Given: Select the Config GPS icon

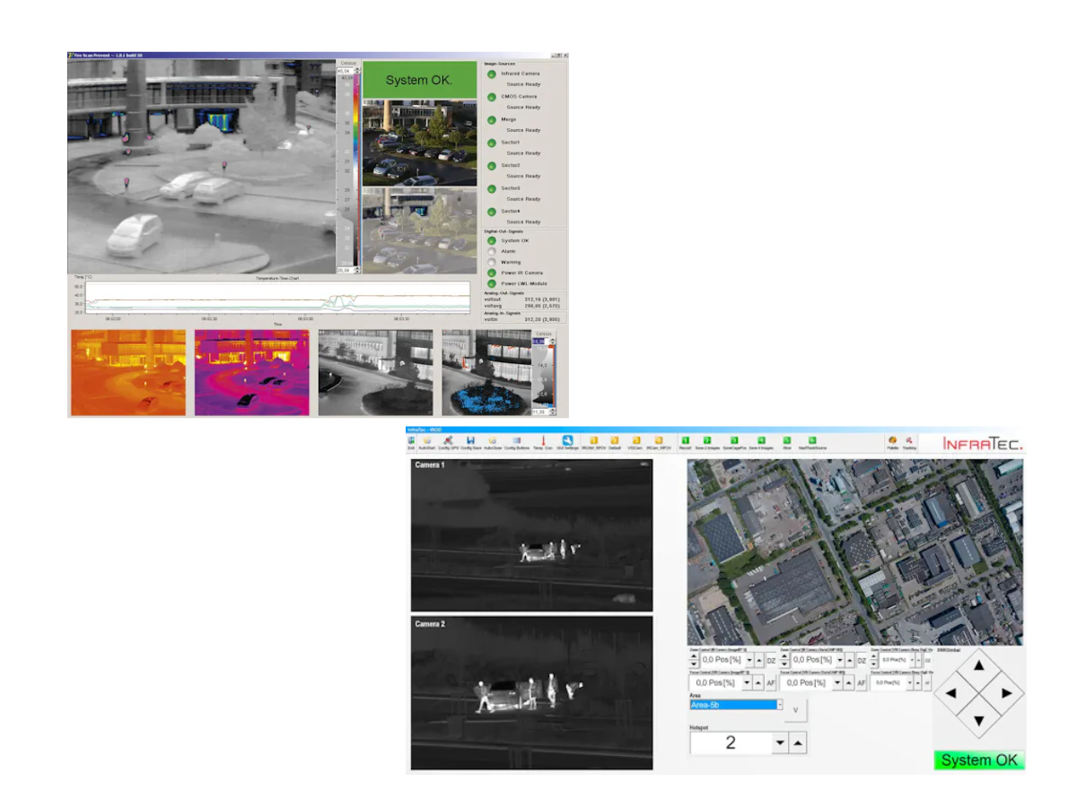Looking at the screenshot, I should (449, 440).
